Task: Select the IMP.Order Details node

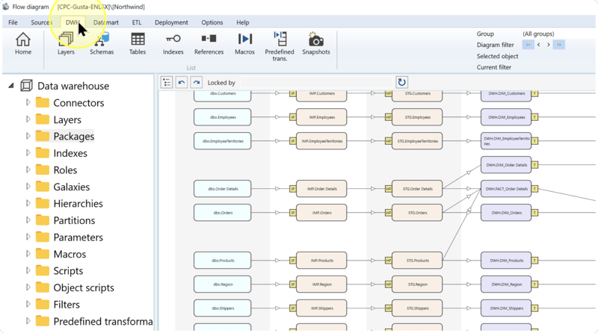Action: [321, 189]
